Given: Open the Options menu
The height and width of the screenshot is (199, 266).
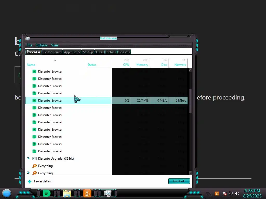Looking at the screenshot, I should pos(42,45).
